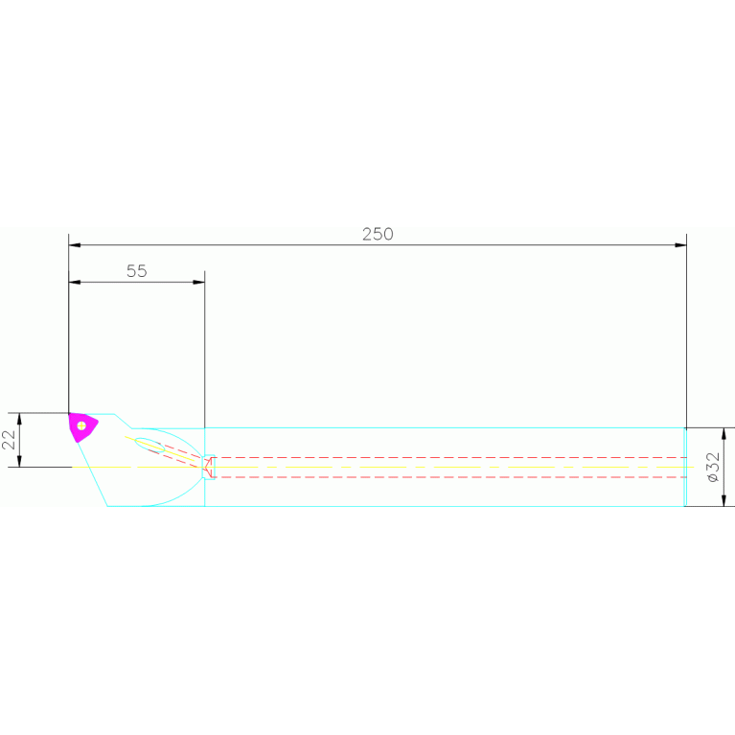735x735 pixels.
Task: Click top arrowhead of the ø32 dimension
Action: [724, 433]
